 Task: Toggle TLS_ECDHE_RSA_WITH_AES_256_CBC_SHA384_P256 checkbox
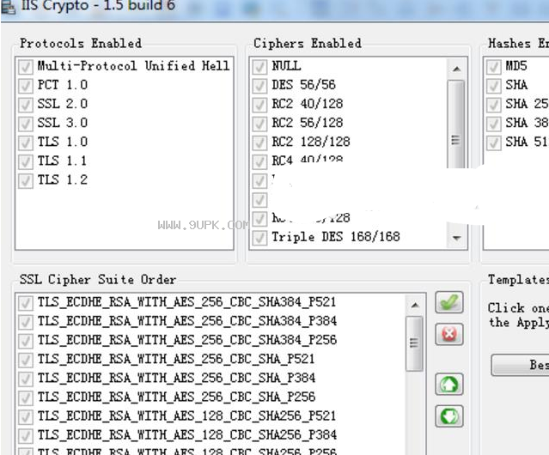[x=26, y=341]
